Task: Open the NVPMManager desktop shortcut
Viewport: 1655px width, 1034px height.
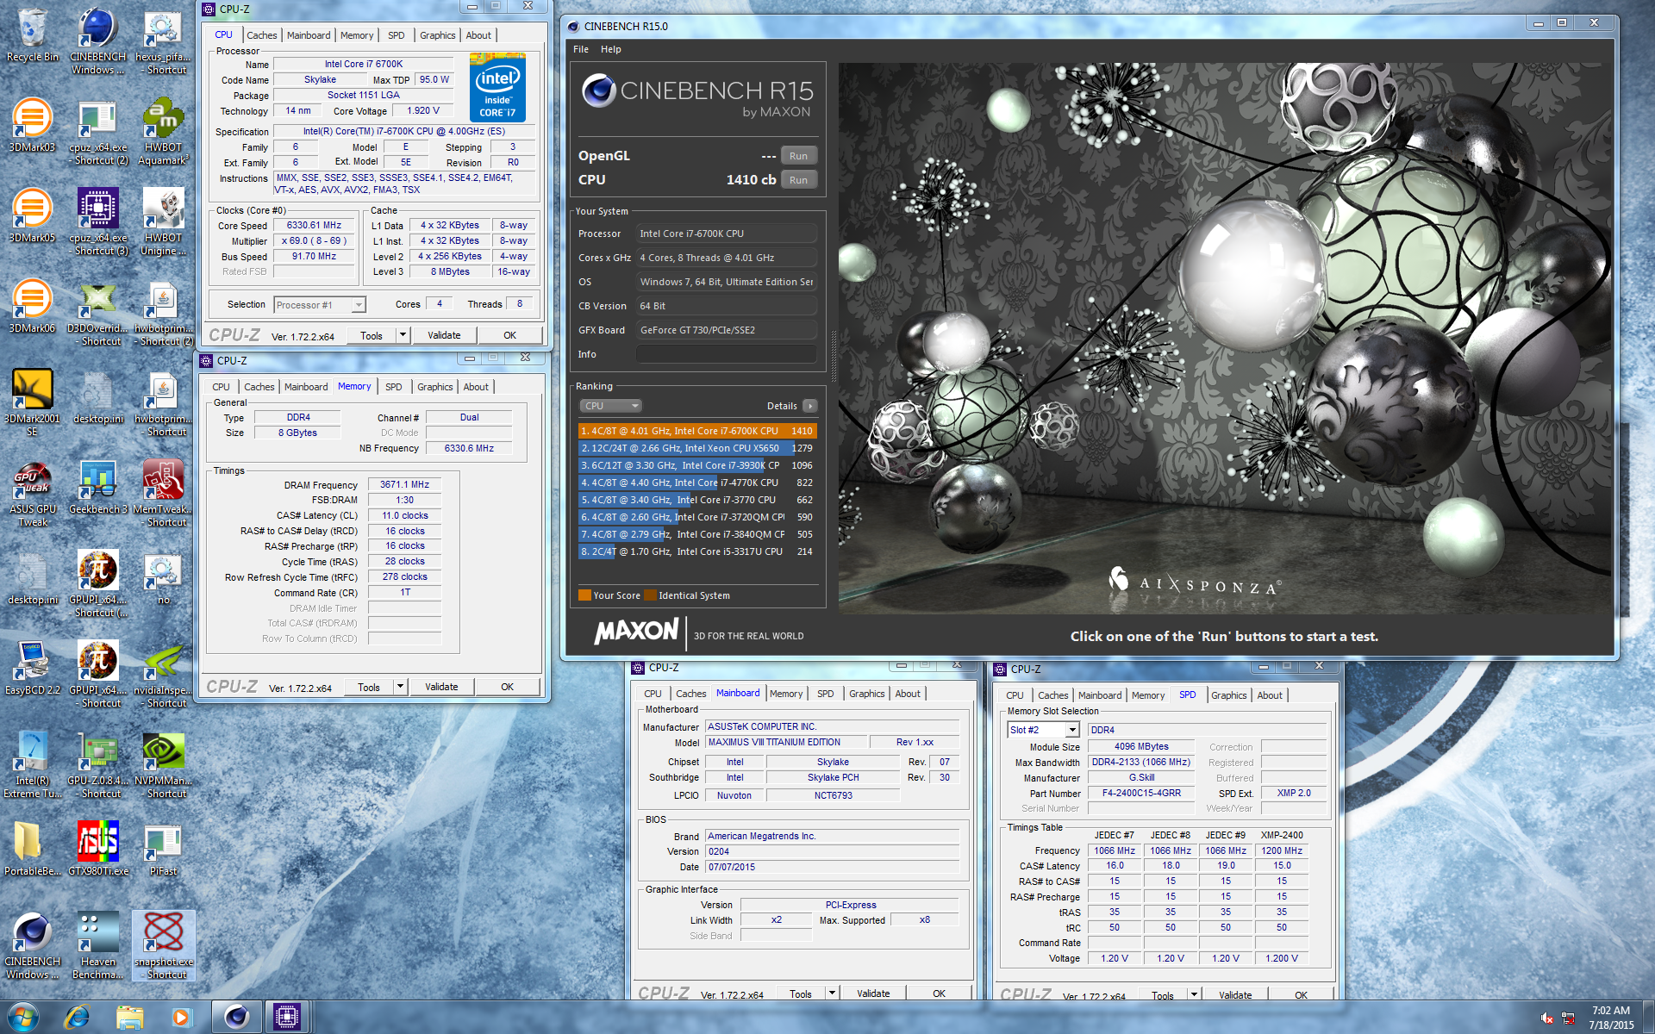Action: pyautogui.click(x=164, y=764)
